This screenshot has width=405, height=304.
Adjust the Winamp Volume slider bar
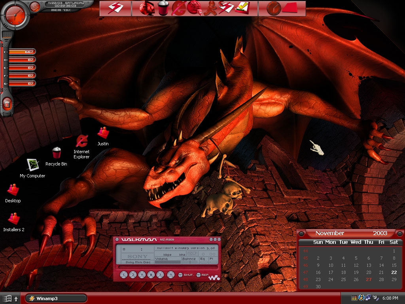(x=168, y=262)
